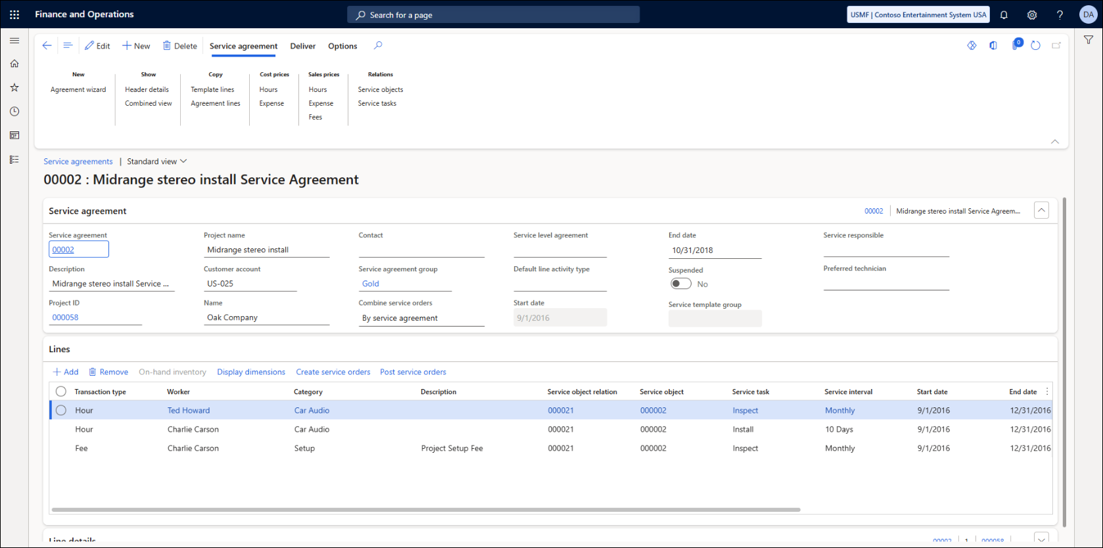Viewport: 1103px width, 548px height.
Task: Open the Favorites star in sidebar
Action: 14,87
